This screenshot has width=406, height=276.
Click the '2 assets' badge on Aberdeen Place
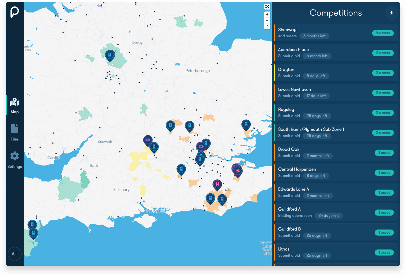tap(383, 53)
